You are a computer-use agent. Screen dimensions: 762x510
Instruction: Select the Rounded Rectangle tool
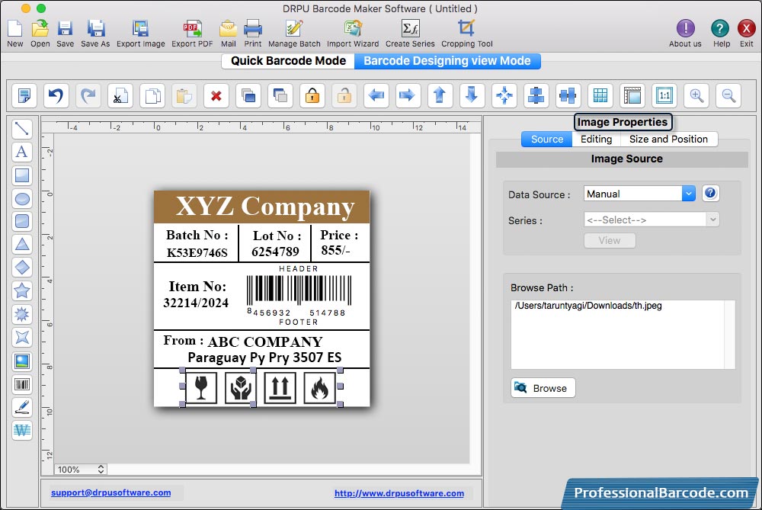click(x=22, y=221)
